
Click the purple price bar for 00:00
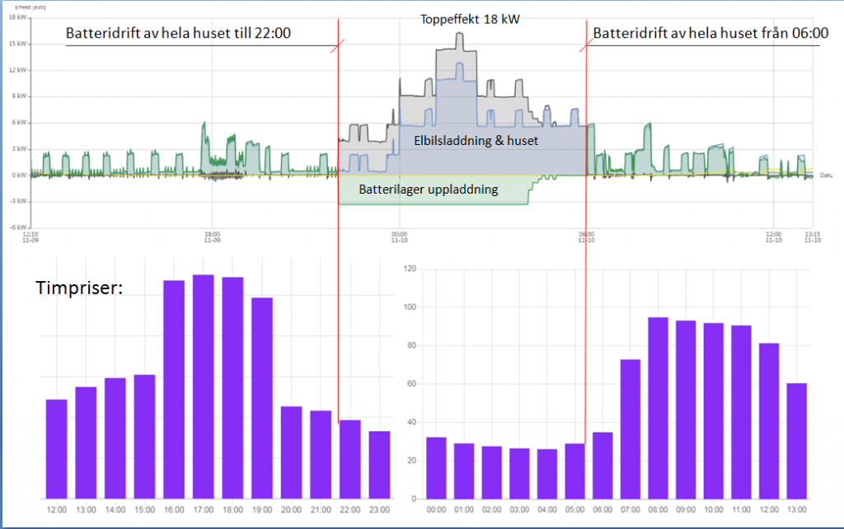(437, 468)
